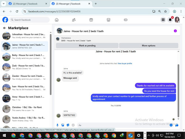
Task: Click Mark as pending button
Action: [x=87, y=46]
